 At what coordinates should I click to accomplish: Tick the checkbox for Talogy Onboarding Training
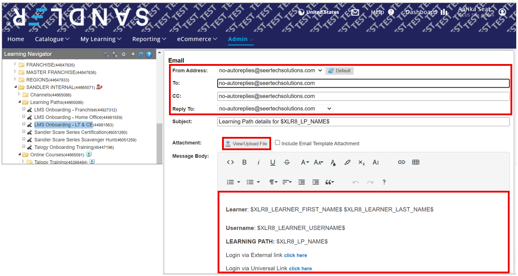click(23, 147)
